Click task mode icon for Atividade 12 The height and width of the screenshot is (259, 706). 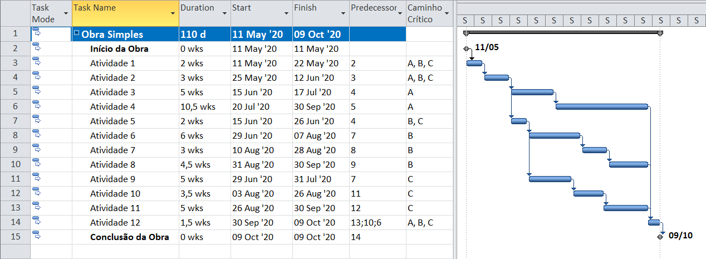[x=37, y=222]
